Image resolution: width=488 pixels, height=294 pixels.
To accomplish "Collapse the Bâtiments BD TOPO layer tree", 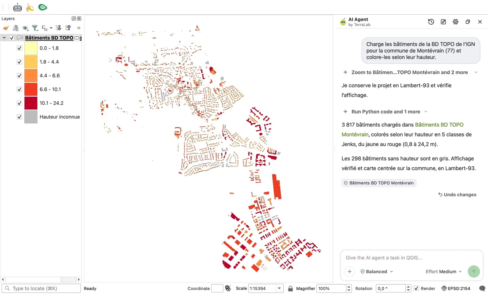I will coord(4,38).
